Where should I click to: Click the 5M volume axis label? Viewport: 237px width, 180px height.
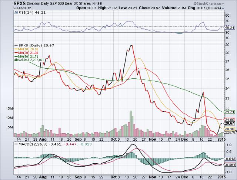(x=10, y=127)
